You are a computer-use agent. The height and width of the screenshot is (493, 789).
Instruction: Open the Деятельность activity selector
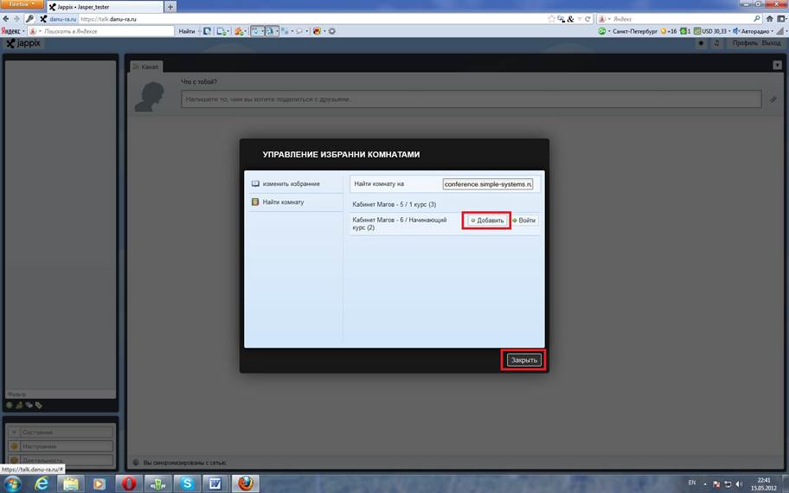61,460
